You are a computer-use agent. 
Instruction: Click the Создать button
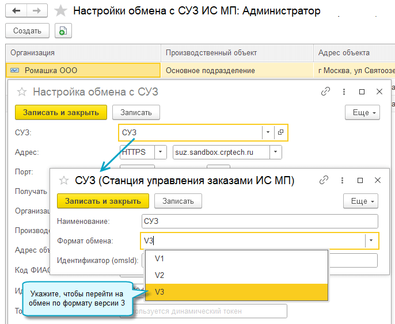click(x=27, y=31)
